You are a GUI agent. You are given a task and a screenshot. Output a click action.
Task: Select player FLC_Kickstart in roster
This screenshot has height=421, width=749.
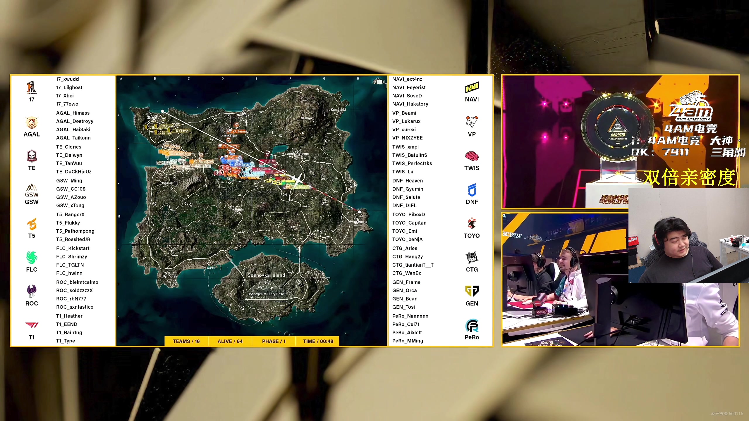73,248
